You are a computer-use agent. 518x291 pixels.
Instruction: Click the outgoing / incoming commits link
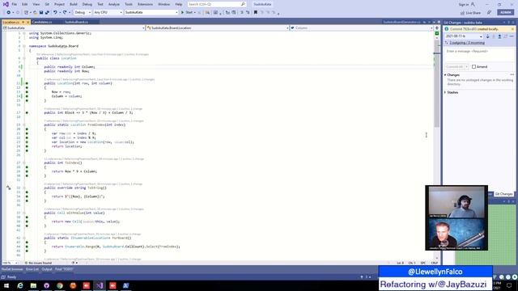pyautogui.click(x=467, y=43)
